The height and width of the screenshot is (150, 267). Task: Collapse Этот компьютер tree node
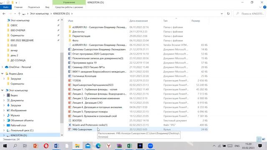3,90
